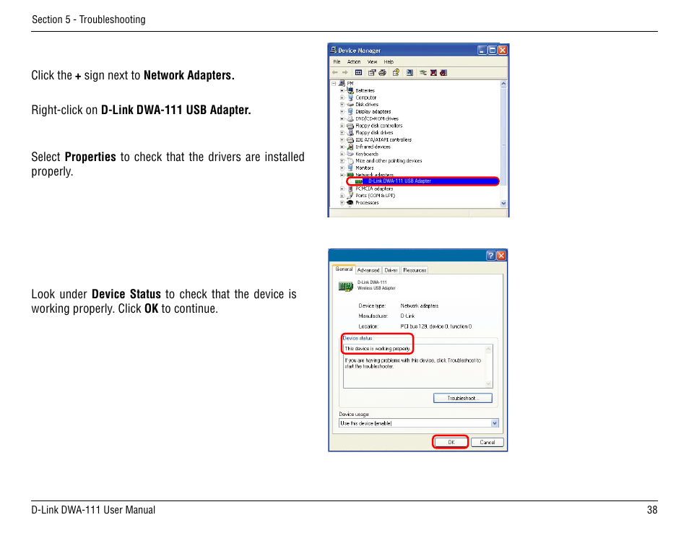Expand the Monitors node
This screenshot has width=689, height=533.
pos(342,168)
